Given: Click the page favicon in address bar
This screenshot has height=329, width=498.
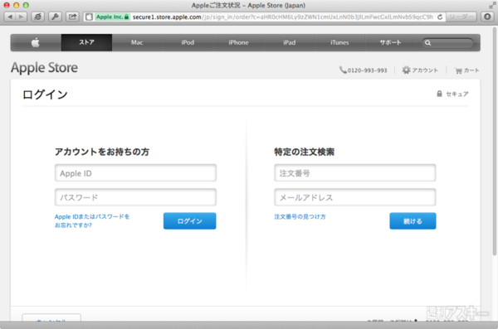Looking at the screenshot, I should point(90,17).
